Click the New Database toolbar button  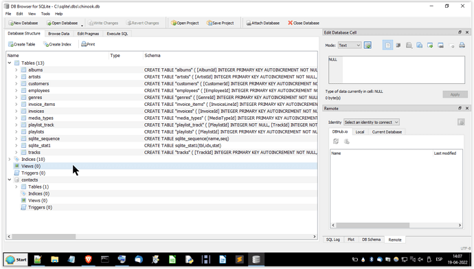23,23
